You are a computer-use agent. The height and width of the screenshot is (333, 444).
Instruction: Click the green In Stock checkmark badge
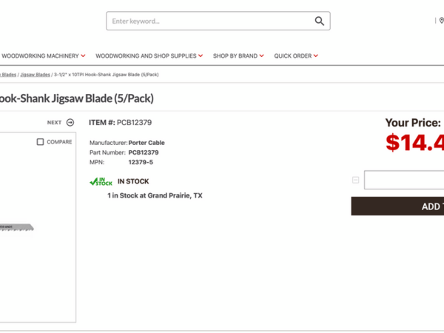point(100,181)
